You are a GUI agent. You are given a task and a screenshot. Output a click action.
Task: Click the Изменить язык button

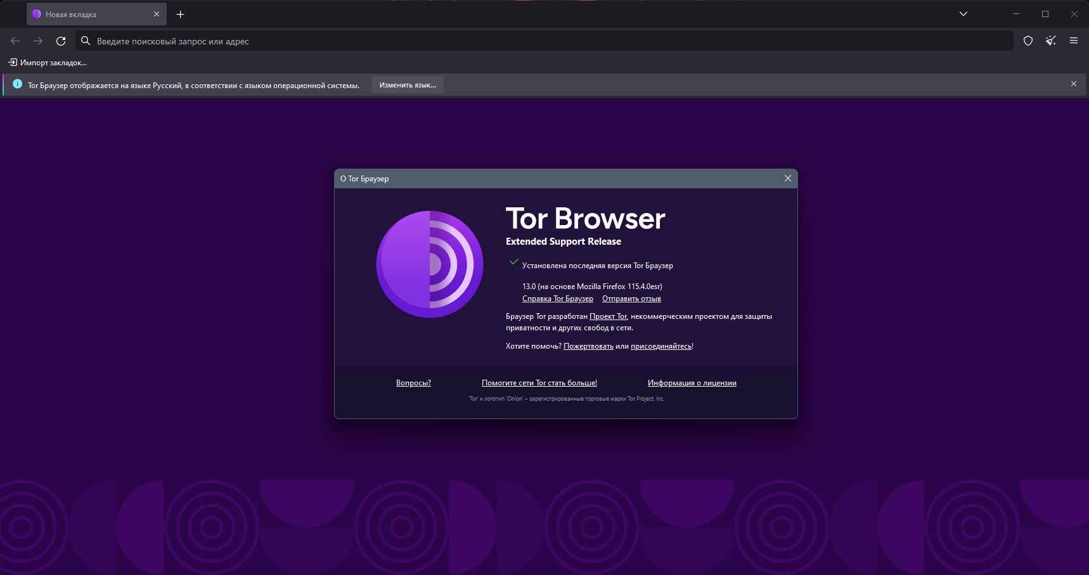tap(408, 85)
